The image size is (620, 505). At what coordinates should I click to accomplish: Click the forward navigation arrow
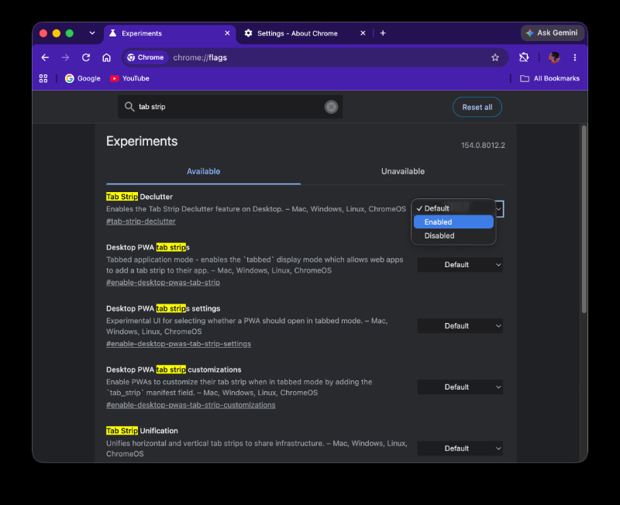coord(65,57)
